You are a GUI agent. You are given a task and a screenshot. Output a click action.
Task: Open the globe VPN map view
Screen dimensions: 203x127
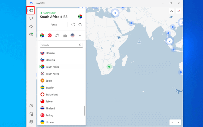(31, 10)
